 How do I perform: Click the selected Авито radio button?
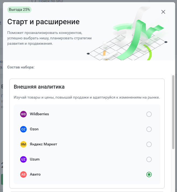[149, 174]
